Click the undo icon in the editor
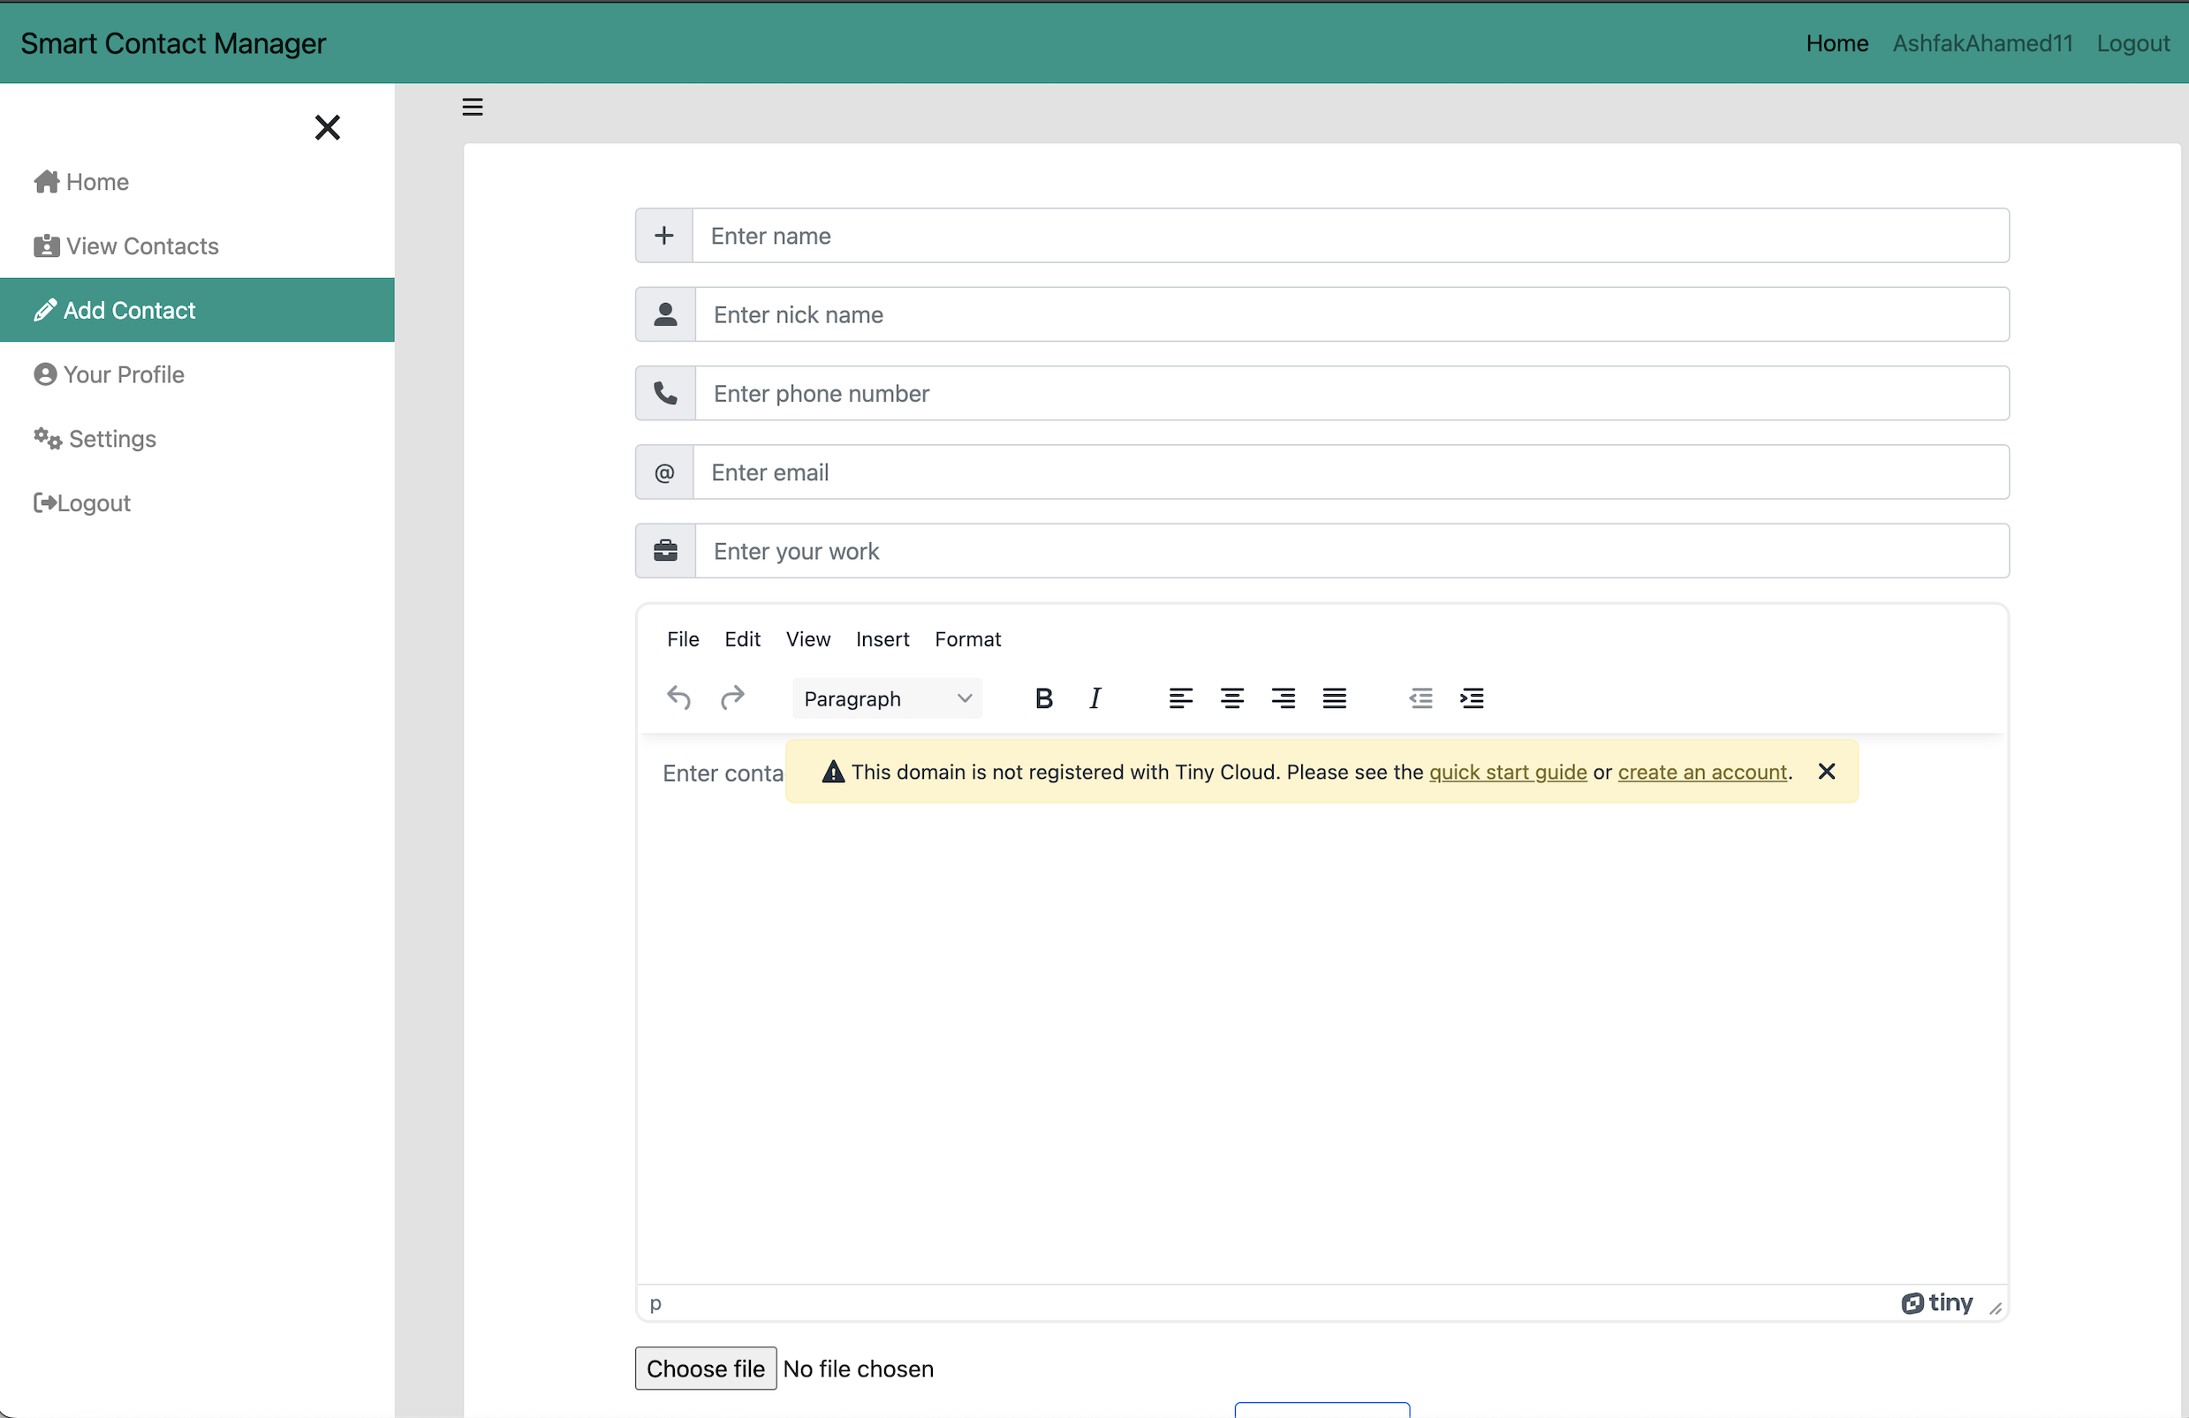Screen dimensions: 2189x1418 tap(678, 698)
